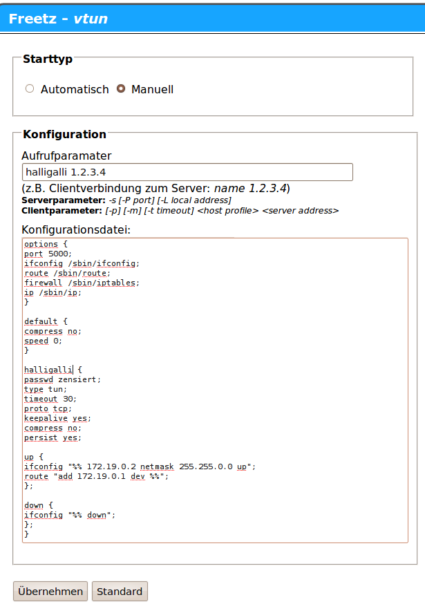Viewport: 425px width, 613px height.
Task: Click the 'ifconfig "%% down"' line
Action: [70, 515]
